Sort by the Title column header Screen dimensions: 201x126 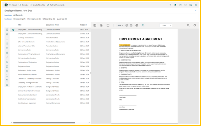[20, 25]
